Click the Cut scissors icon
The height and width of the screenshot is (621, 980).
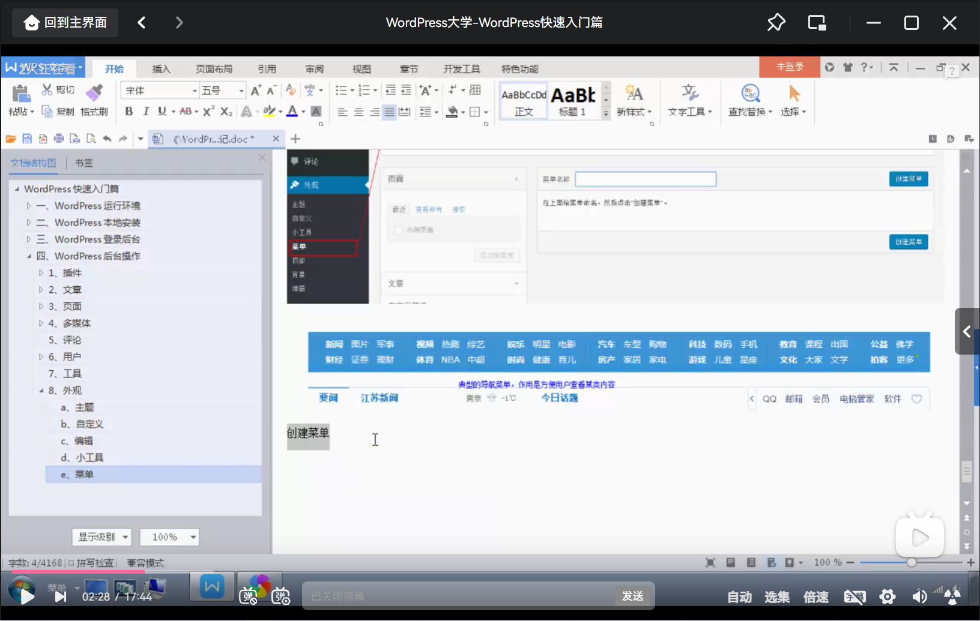click(x=47, y=90)
